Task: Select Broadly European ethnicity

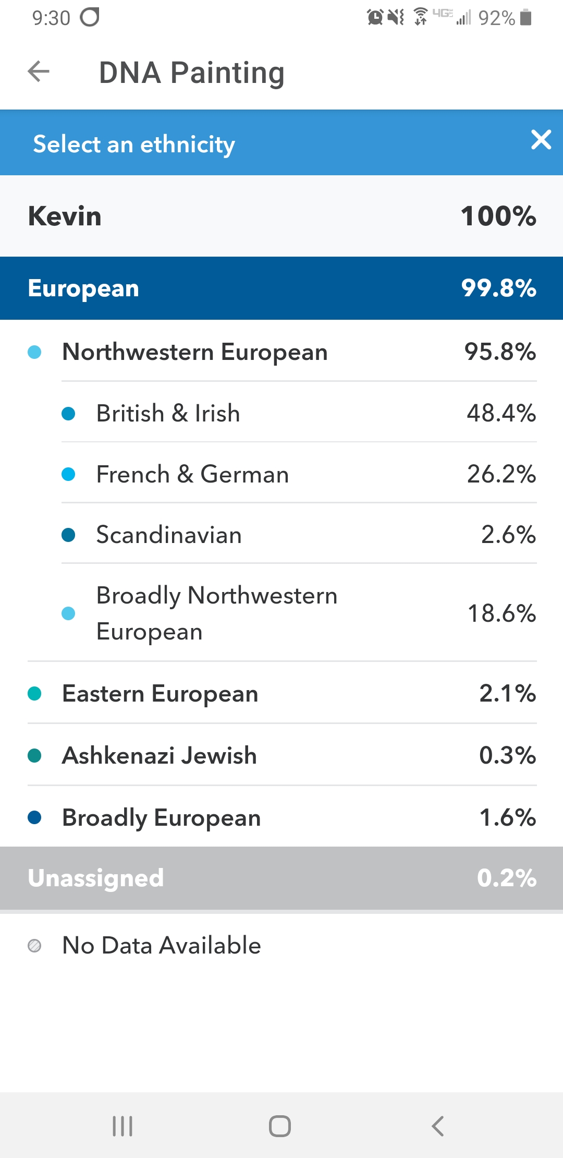Action: click(281, 817)
